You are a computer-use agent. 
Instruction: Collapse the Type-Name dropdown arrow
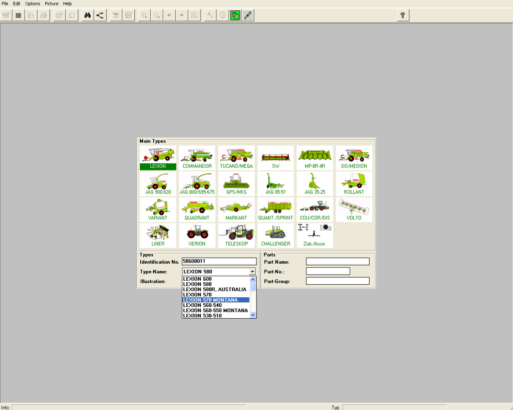252,272
